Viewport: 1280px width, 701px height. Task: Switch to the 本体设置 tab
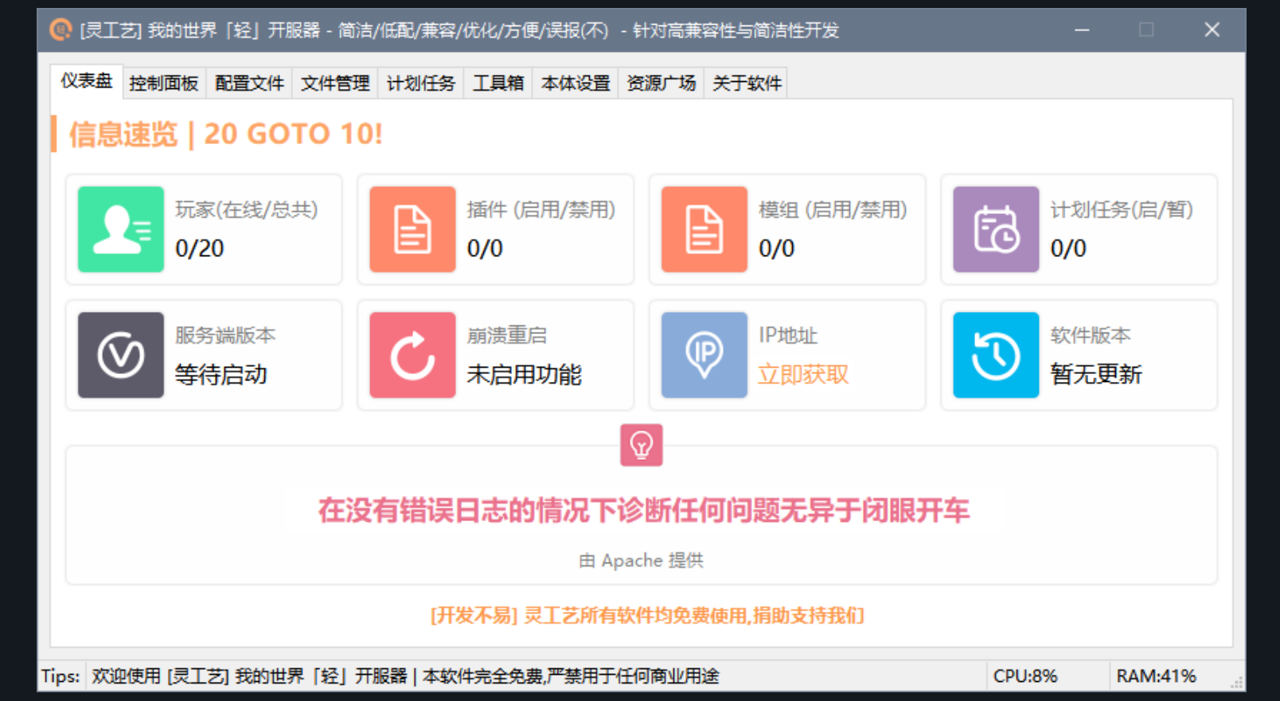pyautogui.click(x=576, y=84)
